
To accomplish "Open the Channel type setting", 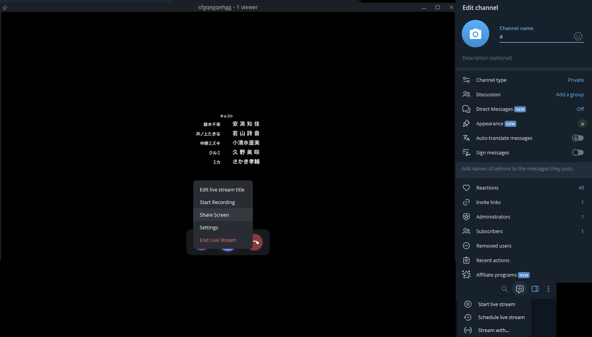I will [x=524, y=80].
